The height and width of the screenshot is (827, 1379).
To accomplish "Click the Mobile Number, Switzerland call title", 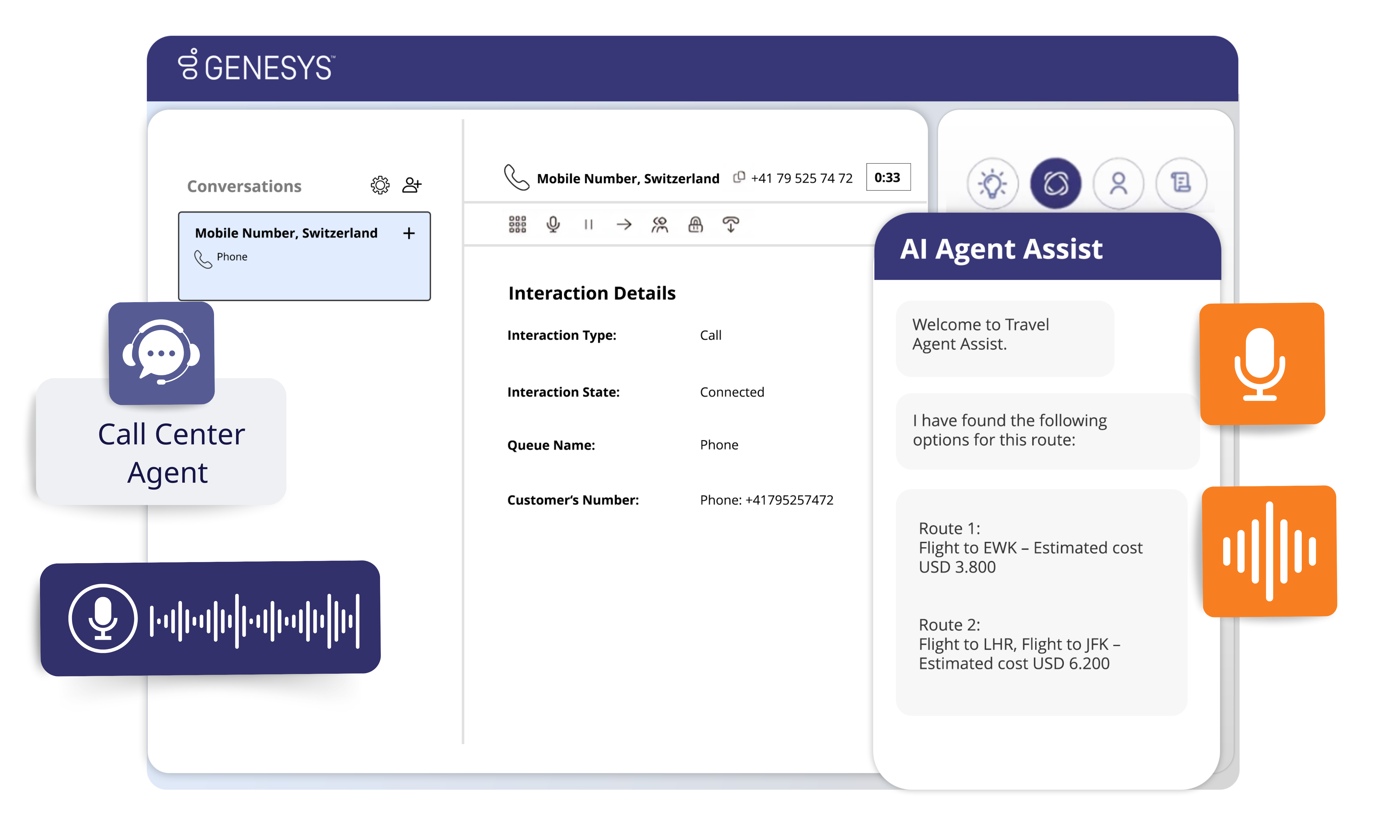I will coord(628,178).
